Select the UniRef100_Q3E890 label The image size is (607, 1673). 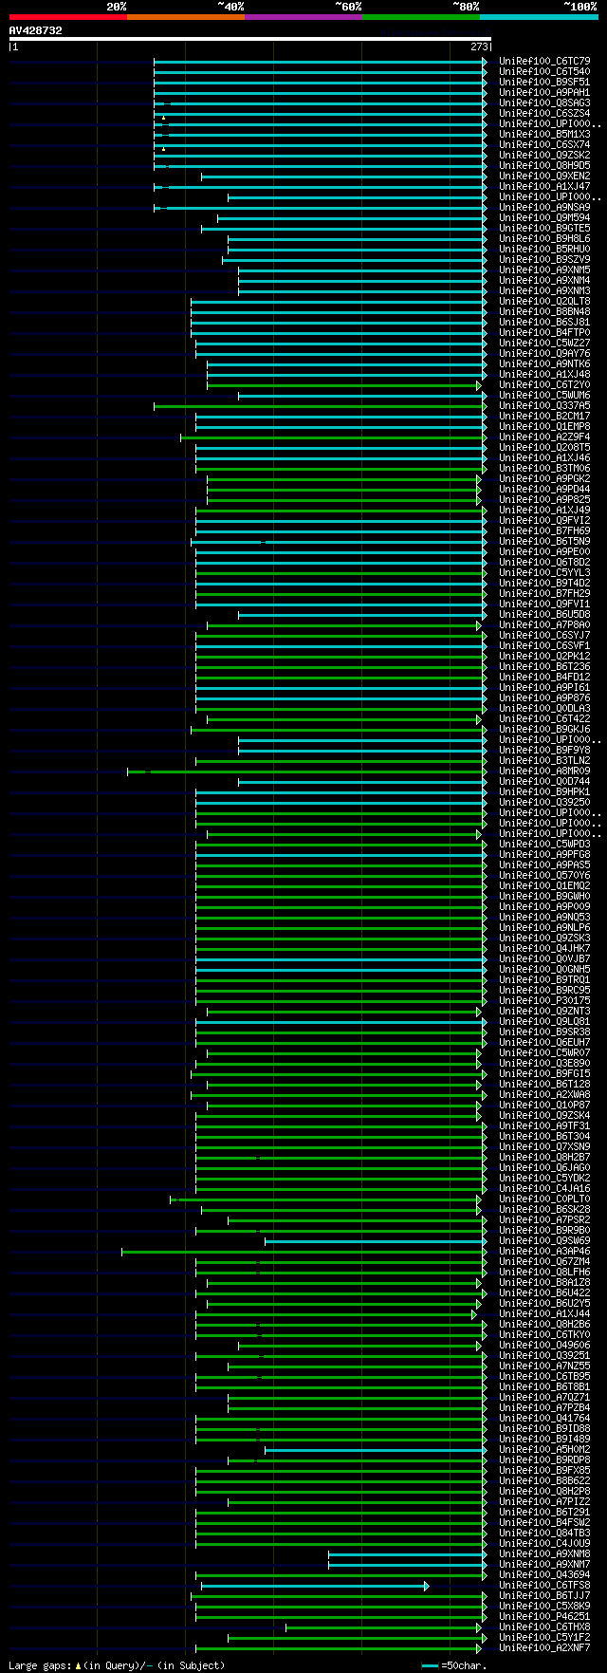click(x=544, y=1064)
